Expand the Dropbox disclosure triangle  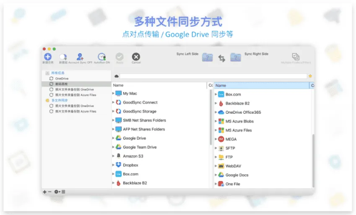click(x=113, y=165)
